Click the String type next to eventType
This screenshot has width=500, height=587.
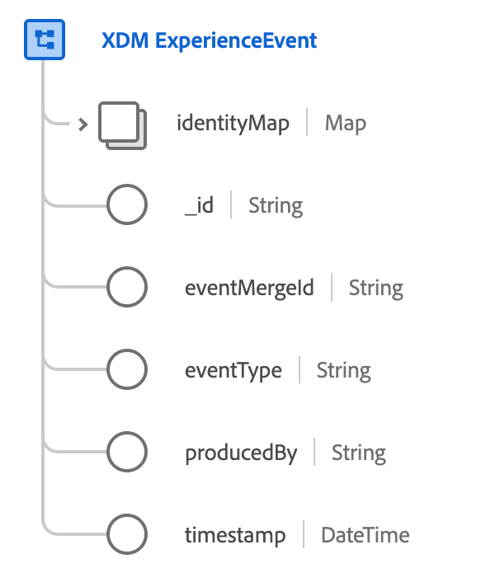[344, 371]
